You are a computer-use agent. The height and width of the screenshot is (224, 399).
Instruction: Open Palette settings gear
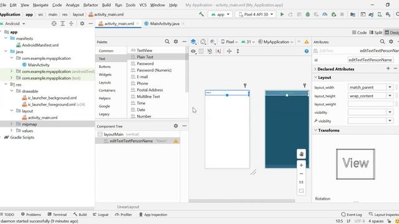[176, 42]
